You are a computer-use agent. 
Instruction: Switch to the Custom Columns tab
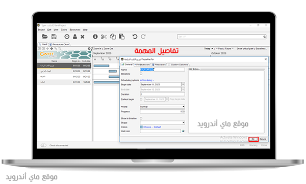[x=178, y=65]
